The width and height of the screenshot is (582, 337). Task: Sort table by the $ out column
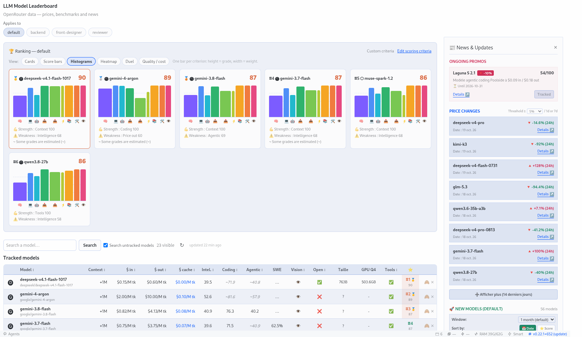tap(160, 270)
